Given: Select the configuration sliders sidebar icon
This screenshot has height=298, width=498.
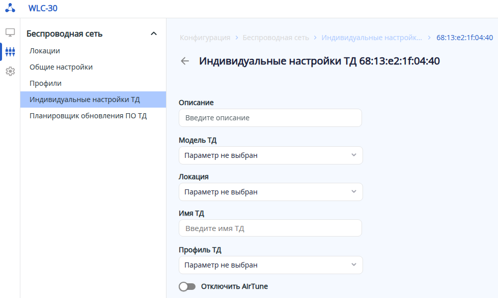Looking at the screenshot, I should [10, 52].
